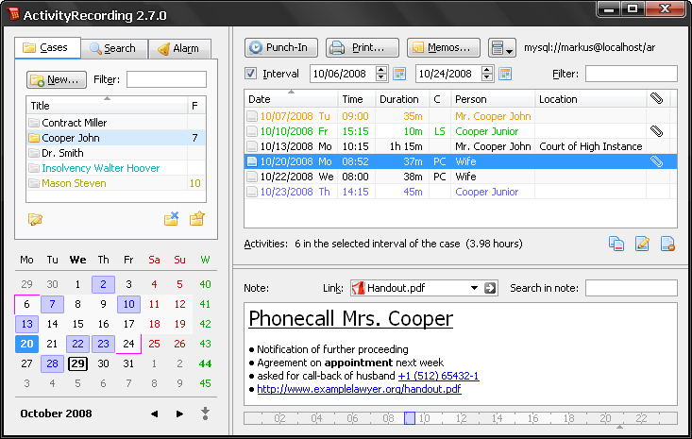Image resolution: width=692 pixels, height=439 pixels.
Task: Click paperclip on the 10/20/2008 row
Action: point(657,161)
